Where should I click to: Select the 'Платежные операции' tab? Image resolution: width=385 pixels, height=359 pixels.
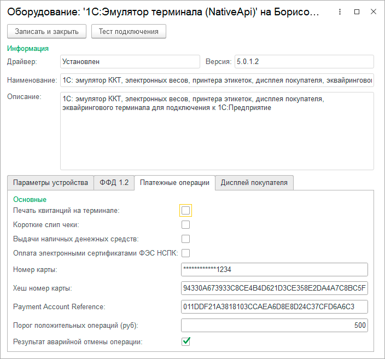pyautogui.click(x=174, y=183)
